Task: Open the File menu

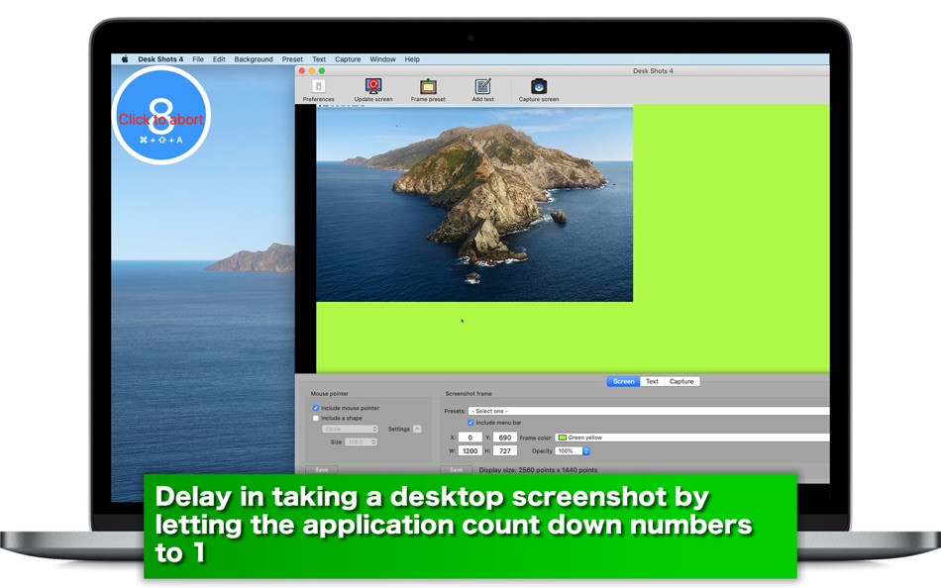Action: coord(198,59)
